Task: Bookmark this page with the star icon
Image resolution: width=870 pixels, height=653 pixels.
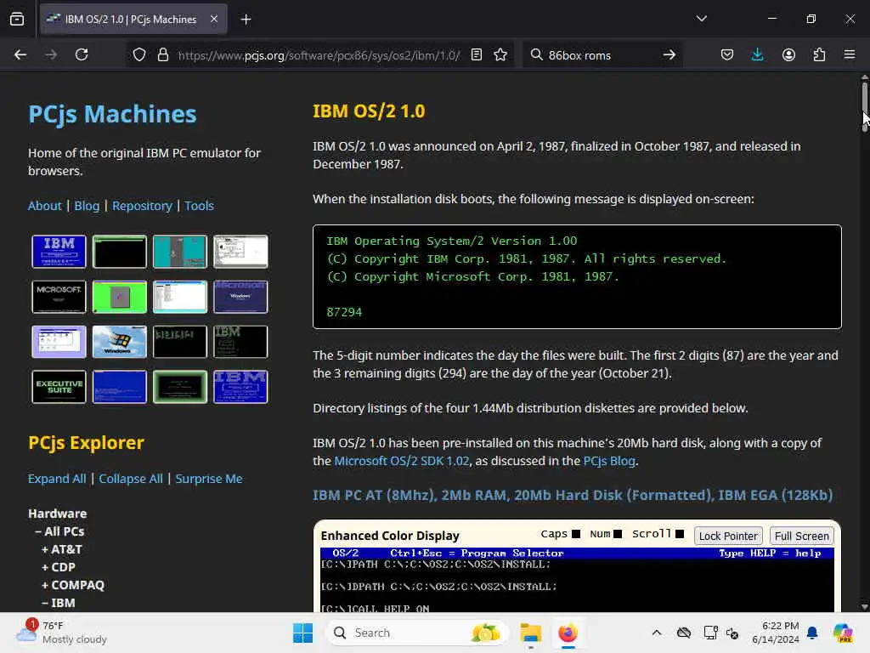Action: (x=500, y=55)
